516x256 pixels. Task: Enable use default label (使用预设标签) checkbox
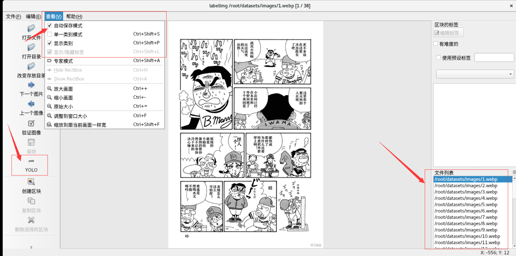point(438,57)
